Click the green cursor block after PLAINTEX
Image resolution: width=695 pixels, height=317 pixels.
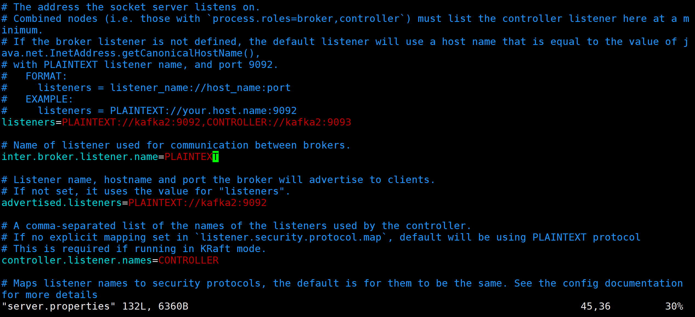[216, 157]
